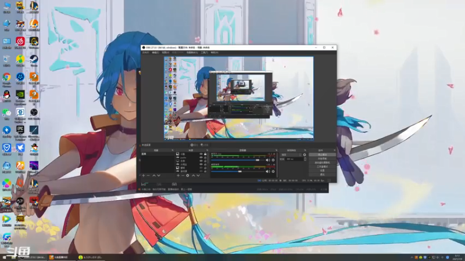Open the Scene Collection menu in OBS
This screenshot has height=261, width=465.
[x=192, y=52]
